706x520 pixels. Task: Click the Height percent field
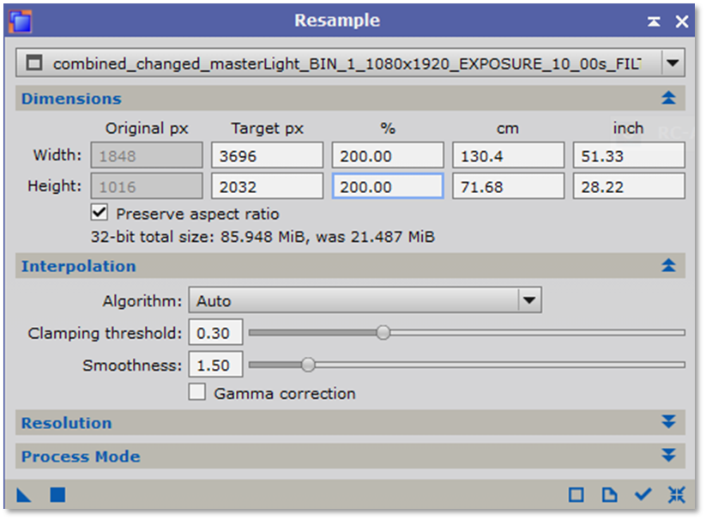tap(387, 186)
